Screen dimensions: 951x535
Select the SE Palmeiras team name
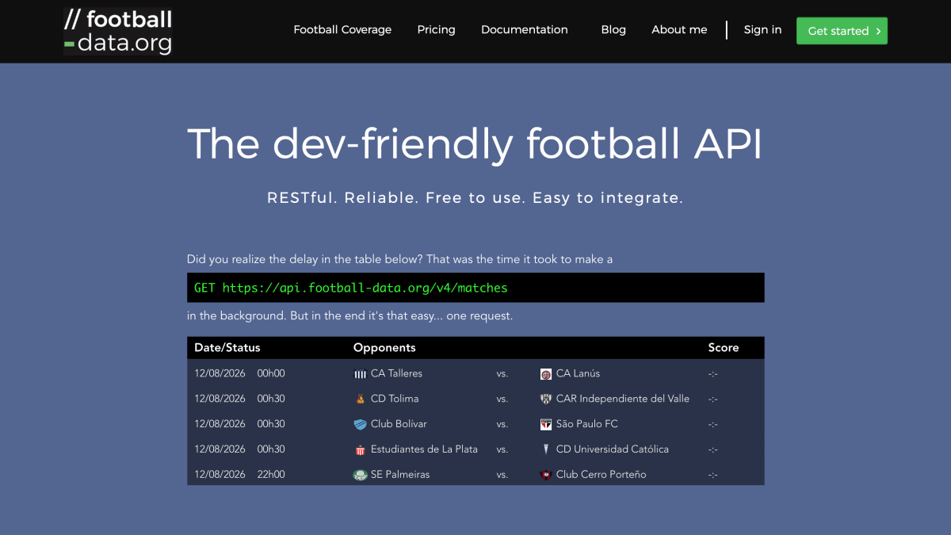[400, 475]
